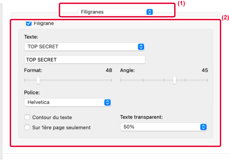The height and width of the screenshot is (160, 229).
Task: Click the TOP SECRET text input field
Action: [x=85, y=60]
